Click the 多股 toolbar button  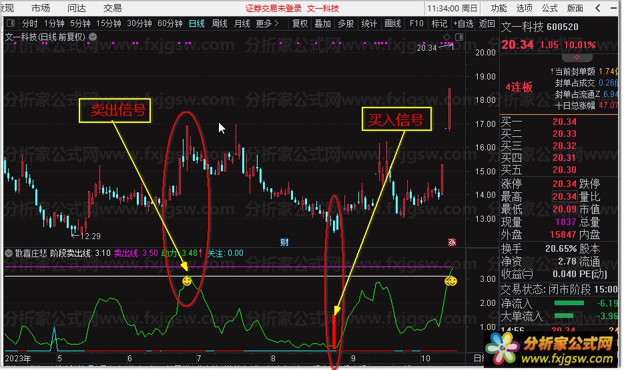coord(346,23)
